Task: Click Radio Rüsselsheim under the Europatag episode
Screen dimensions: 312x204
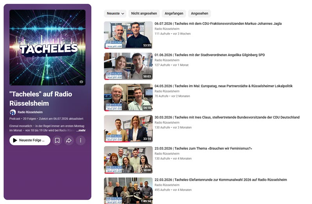Action: pos(167,91)
